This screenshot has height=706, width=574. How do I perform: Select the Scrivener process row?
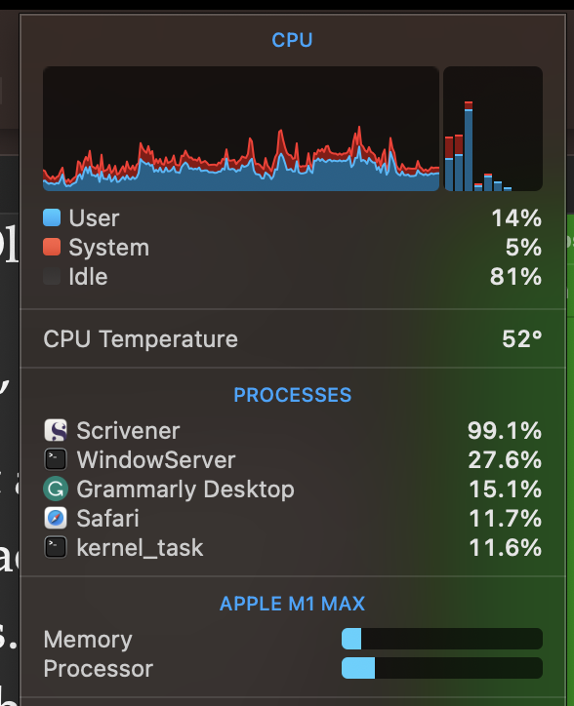click(293, 430)
